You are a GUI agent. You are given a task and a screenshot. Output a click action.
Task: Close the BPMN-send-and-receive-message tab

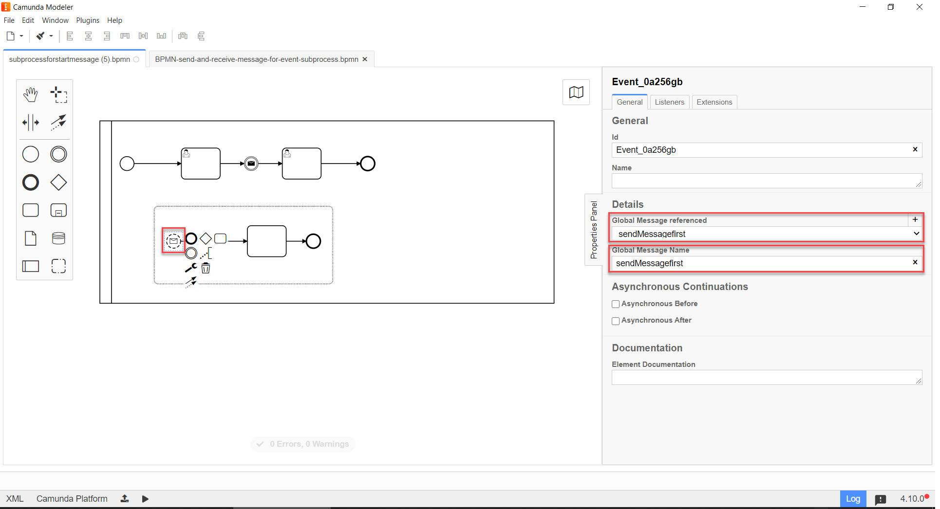coord(365,59)
